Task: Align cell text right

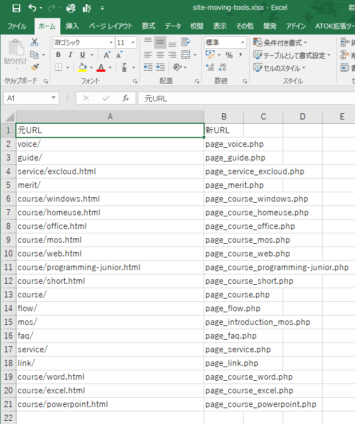Action: point(172,55)
